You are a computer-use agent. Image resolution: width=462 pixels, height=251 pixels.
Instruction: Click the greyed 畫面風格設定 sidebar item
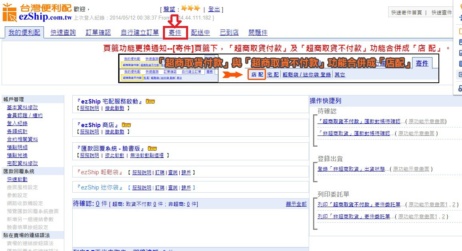pos(22,187)
